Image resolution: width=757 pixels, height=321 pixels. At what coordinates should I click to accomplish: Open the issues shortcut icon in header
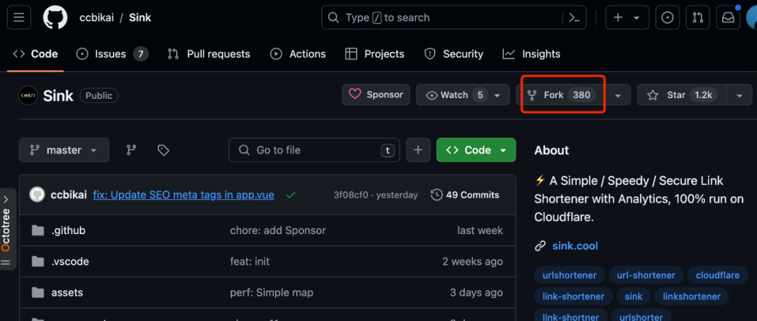(668, 18)
